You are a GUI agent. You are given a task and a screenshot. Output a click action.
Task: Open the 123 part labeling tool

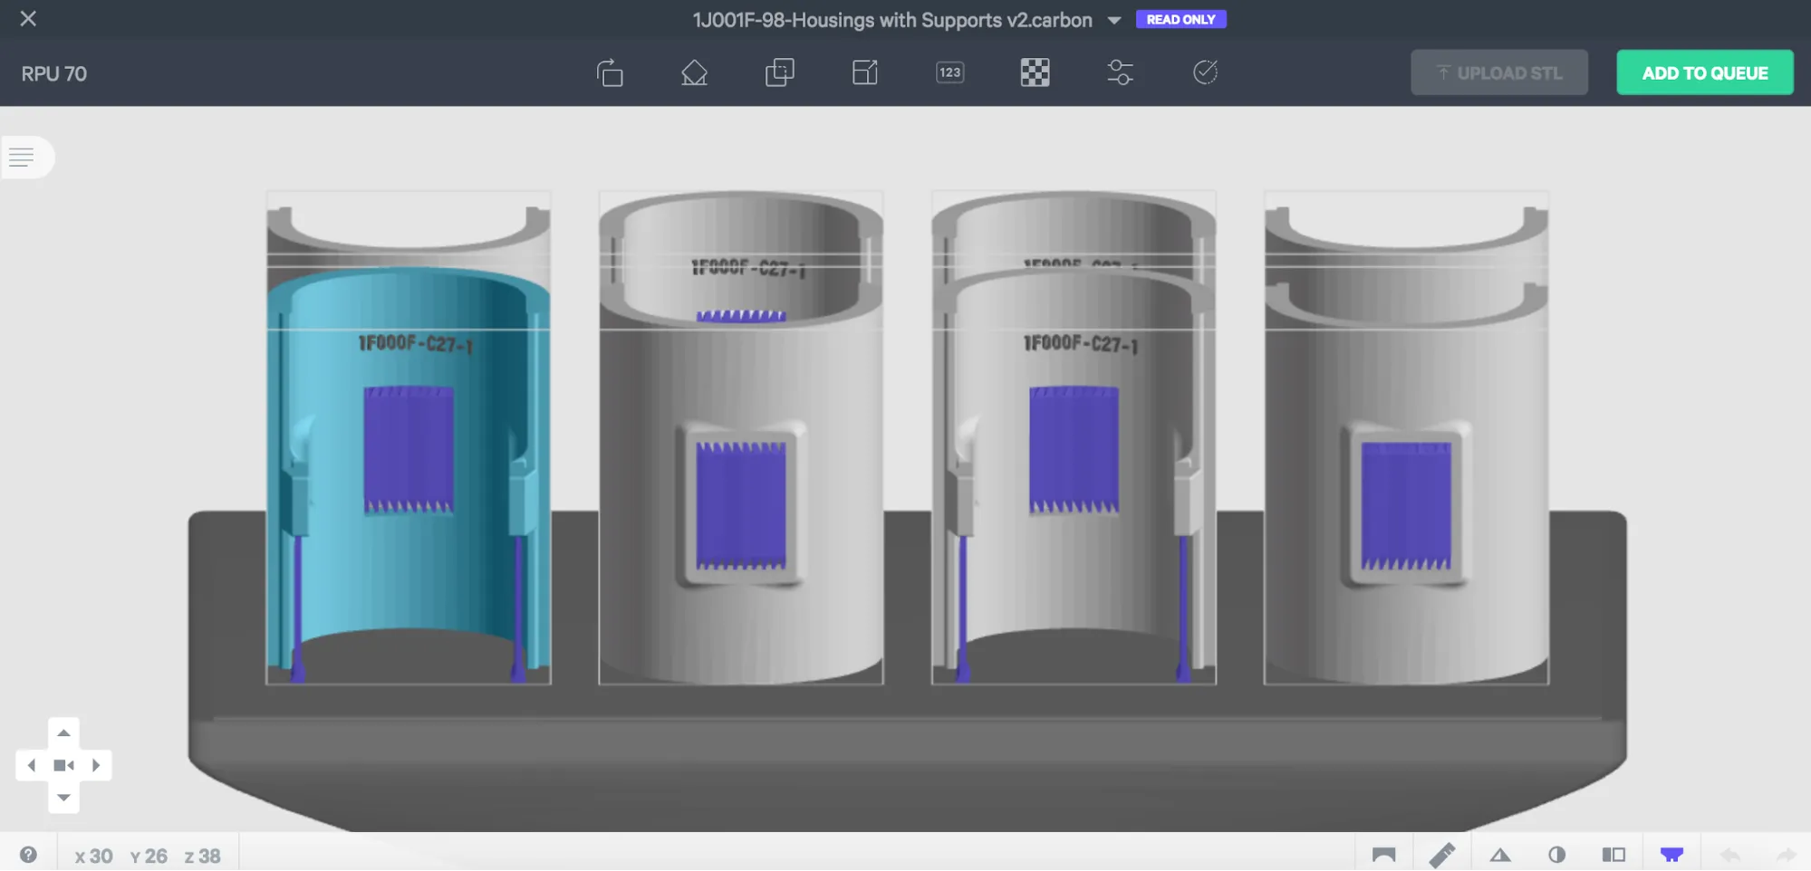coord(949,72)
